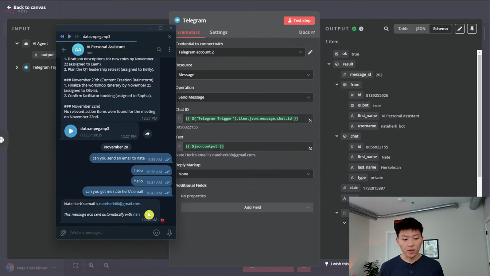Expand the Chat ID expression editor icon

pyautogui.click(x=311, y=121)
